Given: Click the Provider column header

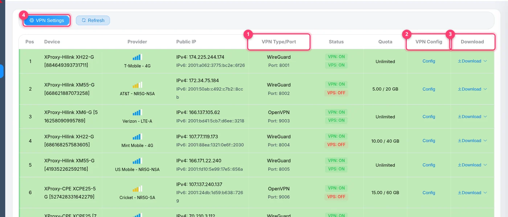Looking at the screenshot, I should [x=137, y=42].
